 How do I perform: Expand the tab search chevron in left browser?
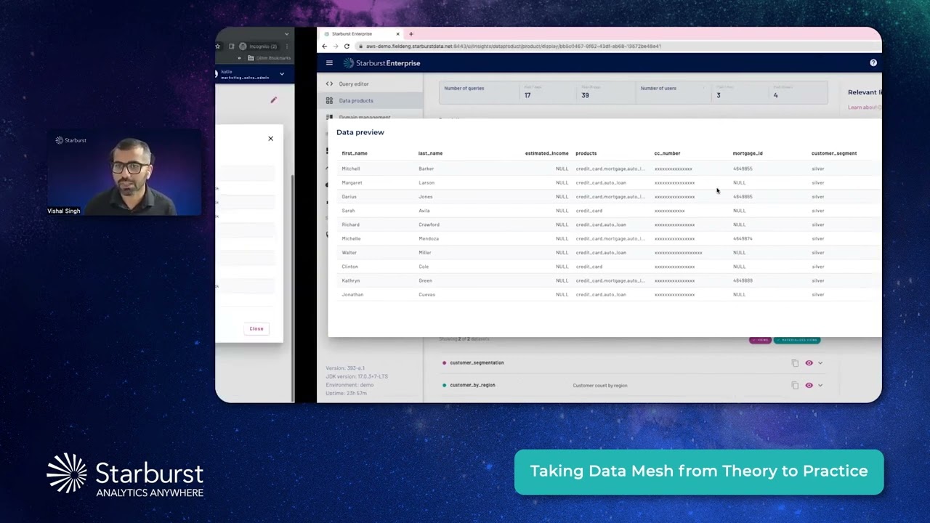point(287,33)
